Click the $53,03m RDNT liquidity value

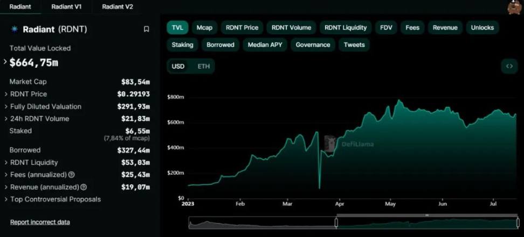(135, 163)
